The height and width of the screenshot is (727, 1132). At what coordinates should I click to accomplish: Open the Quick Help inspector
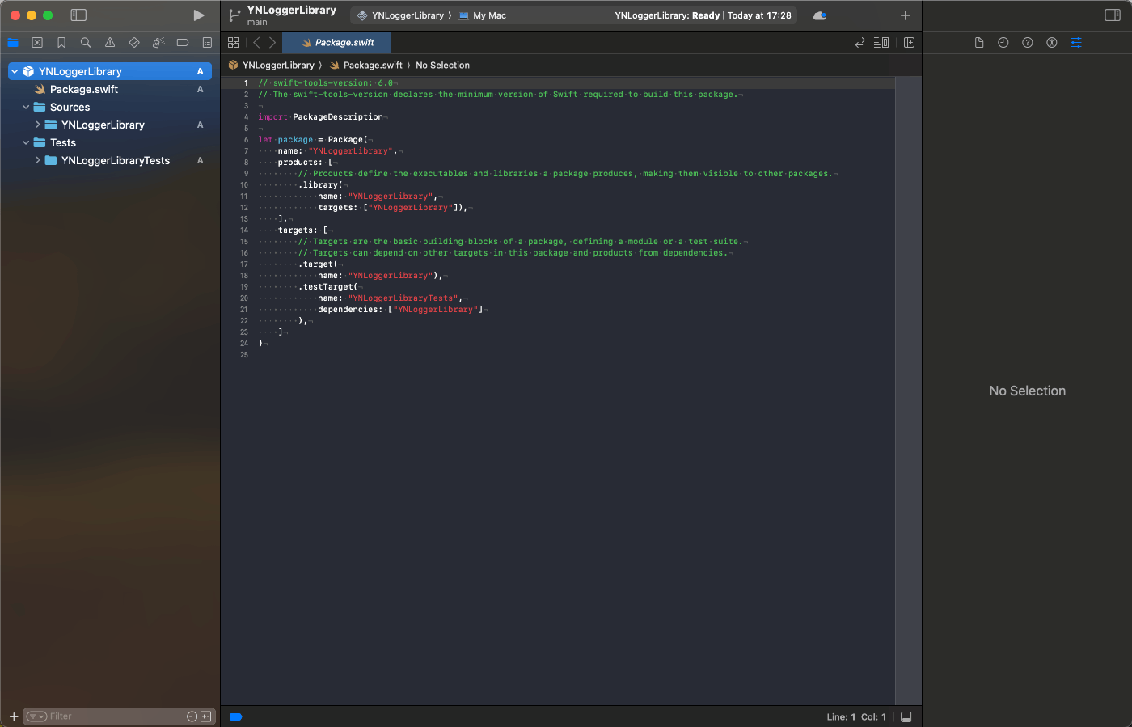(x=1028, y=43)
